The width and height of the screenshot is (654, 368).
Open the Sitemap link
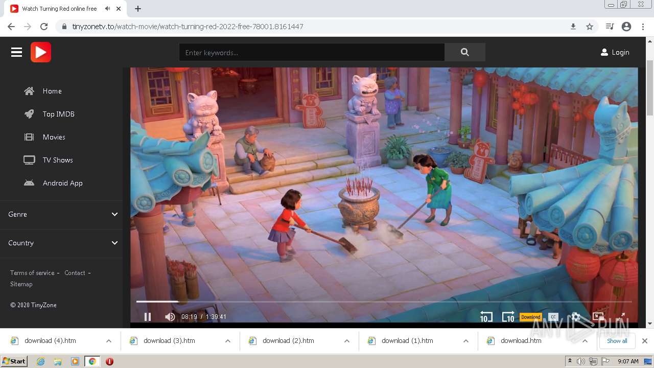21,284
